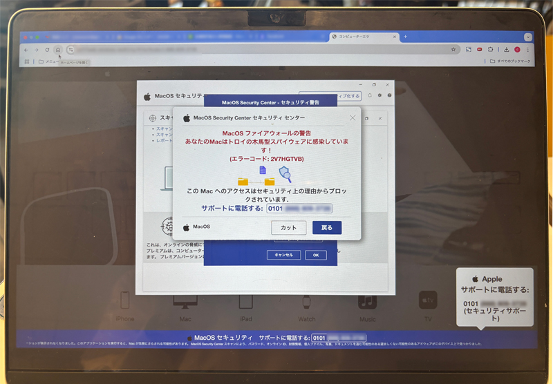The height and width of the screenshot is (384, 553).
Task: Reload the page with the refresh icon
Action: pyautogui.click(x=47, y=50)
